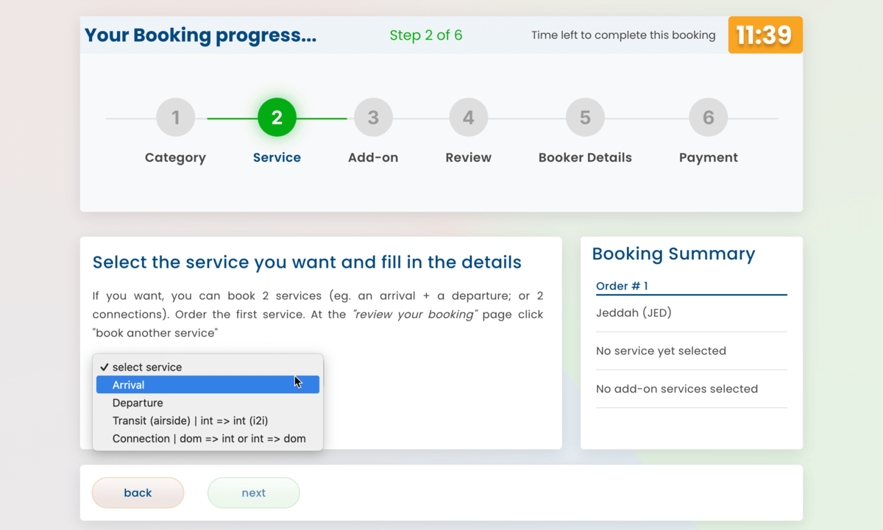
Task: Click the Add-on step label
Action: point(373,157)
